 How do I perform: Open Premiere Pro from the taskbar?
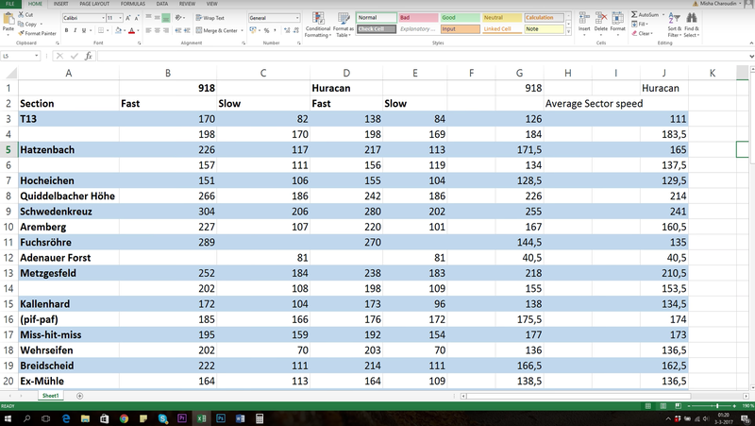click(181, 418)
